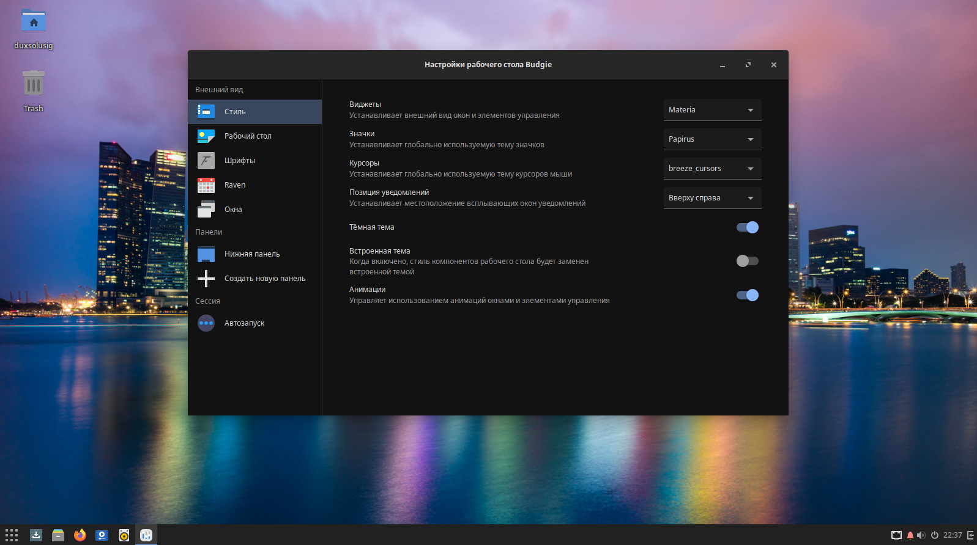The width and height of the screenshot is (977, 545).
Task: Launch Firefox from the taskbar
Action: [x=80, y=535]
